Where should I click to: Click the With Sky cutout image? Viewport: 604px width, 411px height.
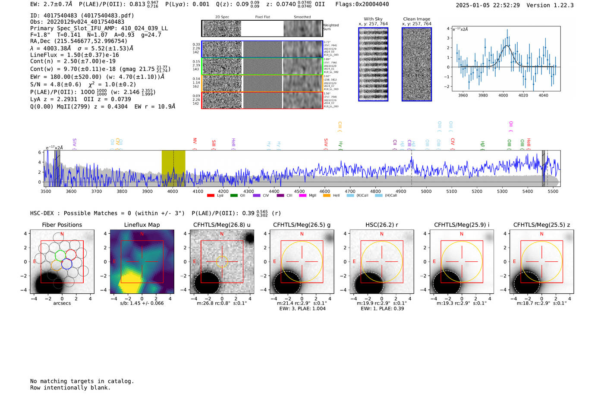pyautogui.click(x=373, y=64)
